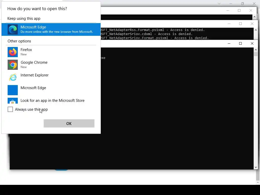The image size is (260, 195).
Task: Confirm the dialog with the OK button
Action: pyautogui.click(x=69, y=123)
